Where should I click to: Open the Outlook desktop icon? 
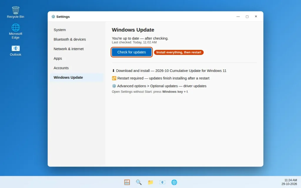click(16, 51)
